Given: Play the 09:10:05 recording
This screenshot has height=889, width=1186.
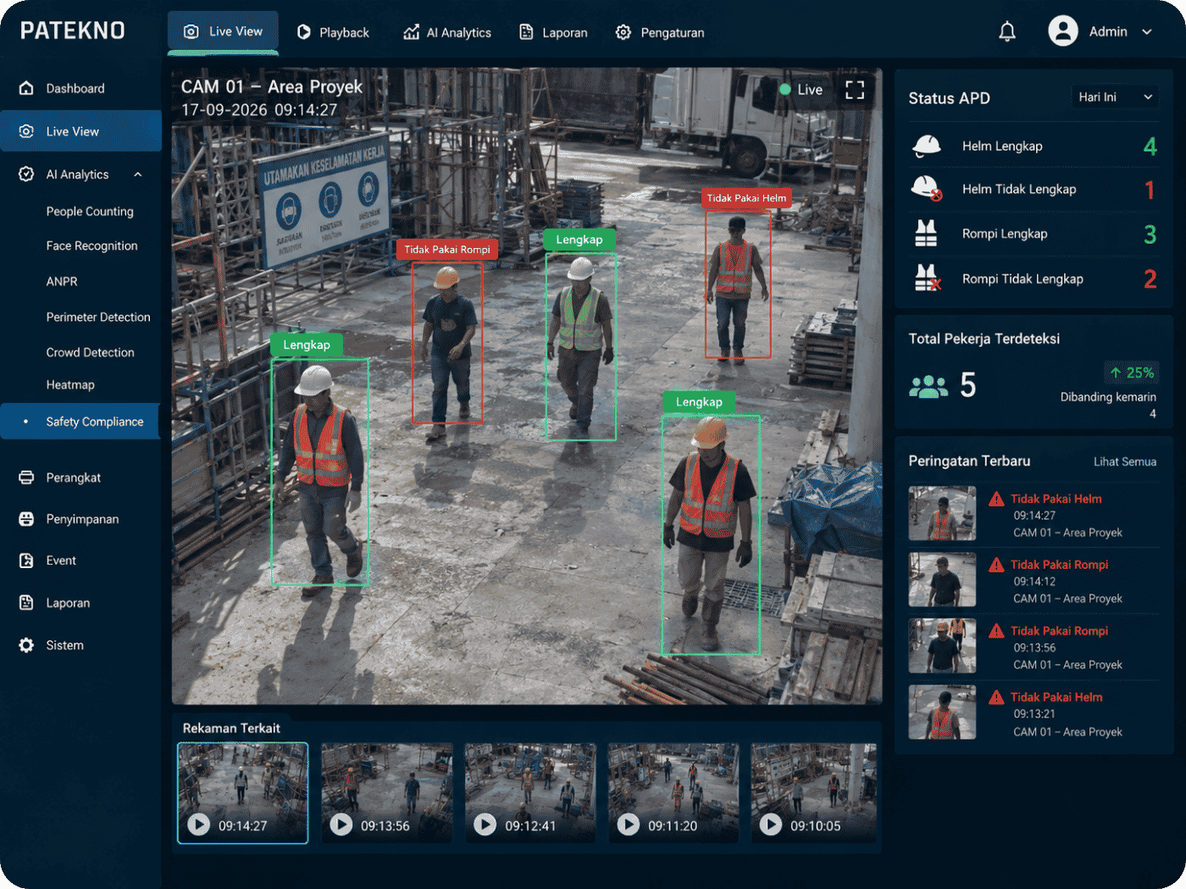Looking at the screenshot, I should tap(771, 825).
